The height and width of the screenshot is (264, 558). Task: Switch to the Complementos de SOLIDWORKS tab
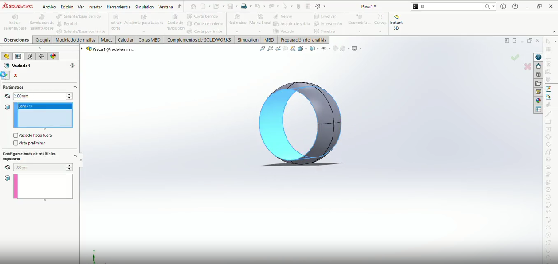click(x=199, y=40)
